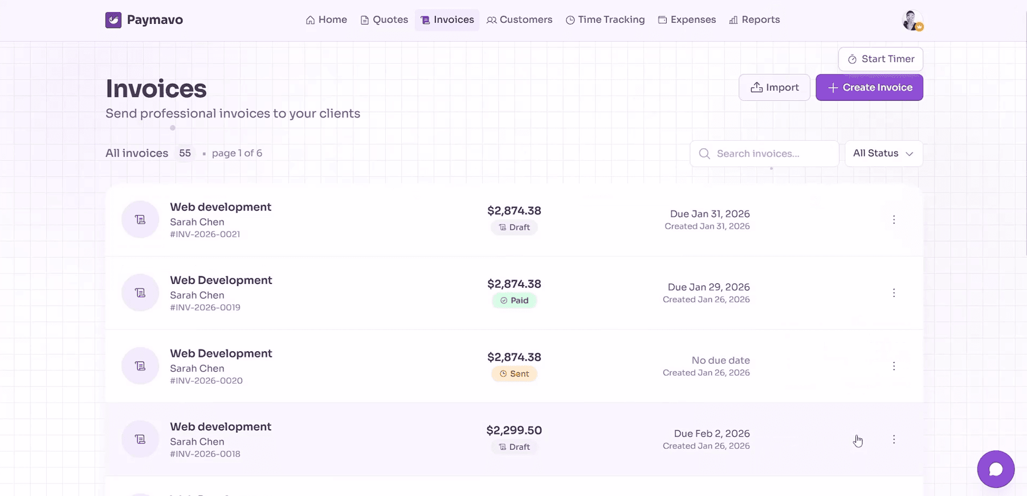Click the #INV-2026-0019 invoice number

pos(205,308)
